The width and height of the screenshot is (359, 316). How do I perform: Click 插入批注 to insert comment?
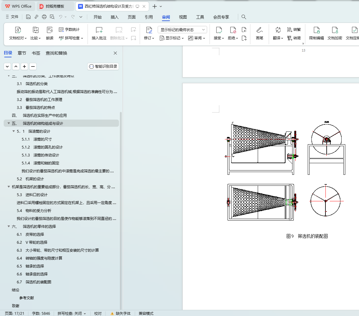pos(99,34)
